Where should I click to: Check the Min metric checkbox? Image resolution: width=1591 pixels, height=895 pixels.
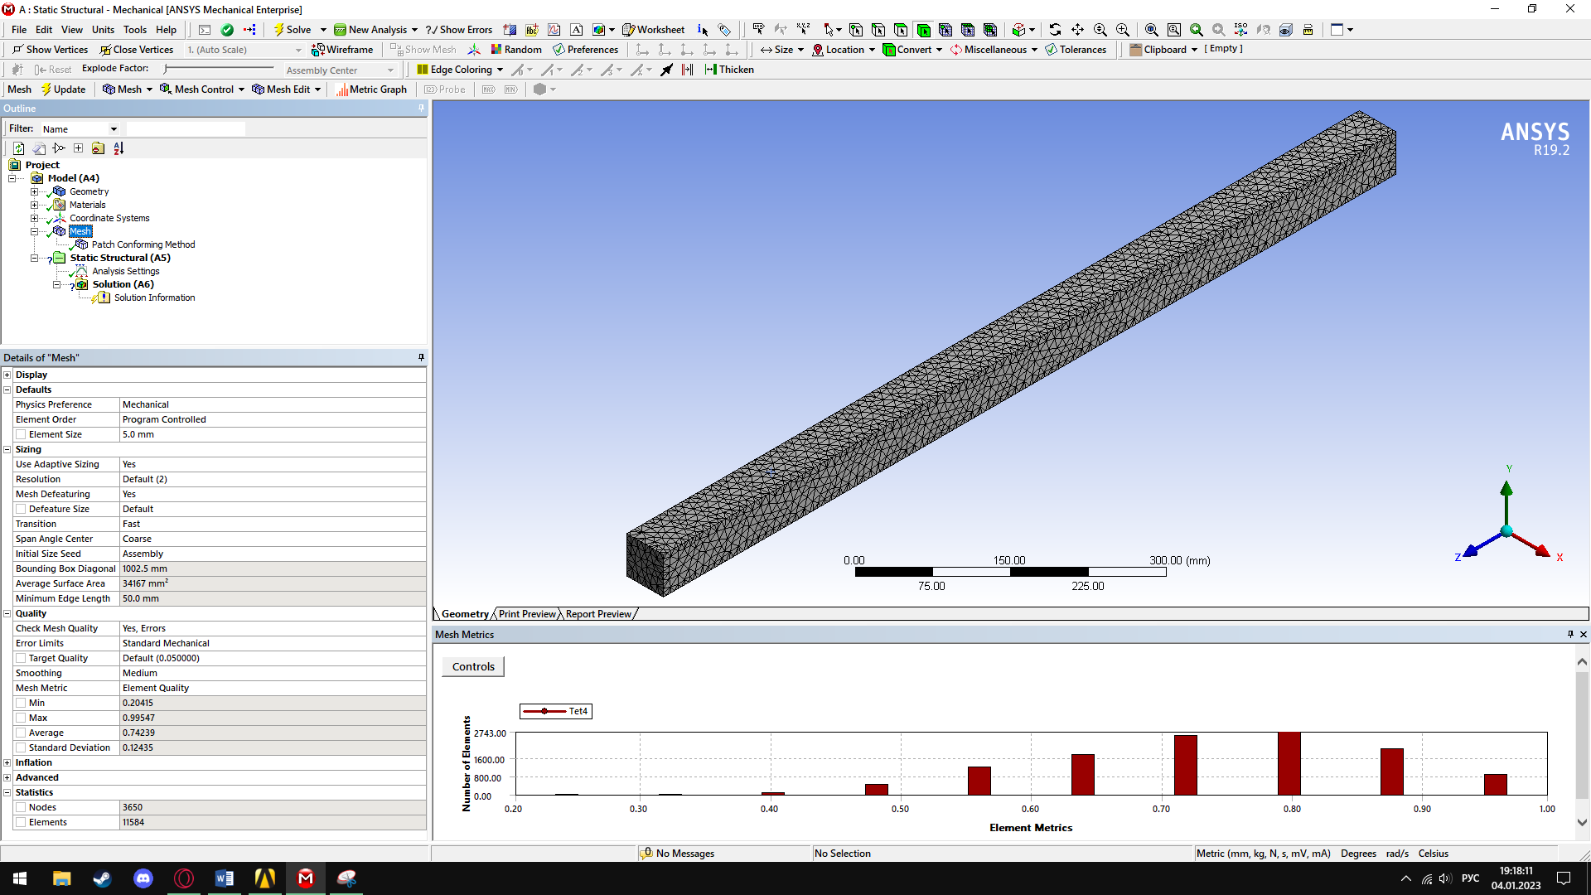(21, 703)
